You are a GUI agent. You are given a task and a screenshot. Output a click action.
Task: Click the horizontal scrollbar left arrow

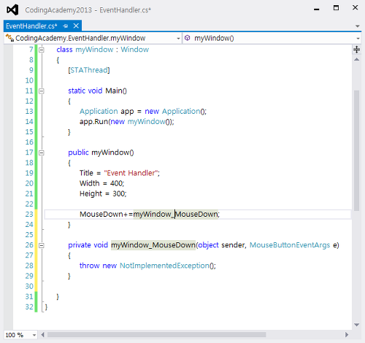click(43, 335)
